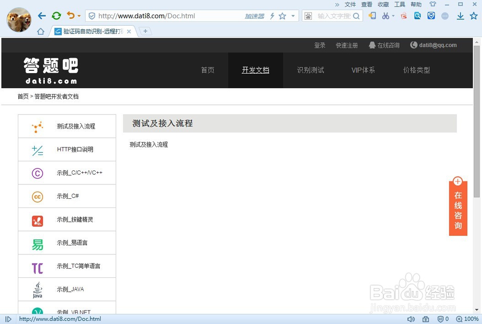
Task: Click the lightning bolt speed icon
Action: pyautogui.click(x=272, y=16)
